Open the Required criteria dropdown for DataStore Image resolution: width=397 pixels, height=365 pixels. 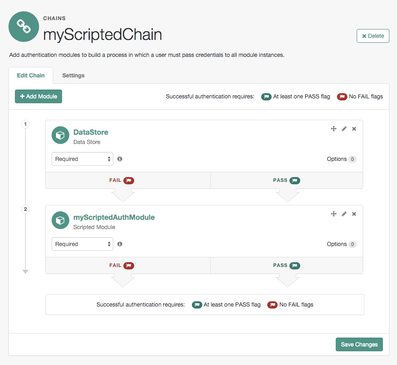pyautogui.click(x=82, y=159)
